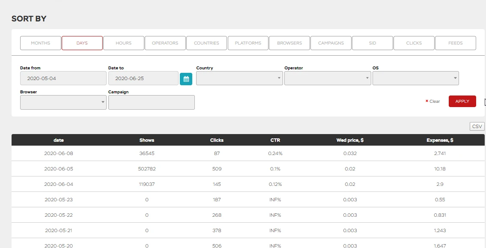Clear all filters with the Clear link
486x248 pixels.
pos(432,102)
